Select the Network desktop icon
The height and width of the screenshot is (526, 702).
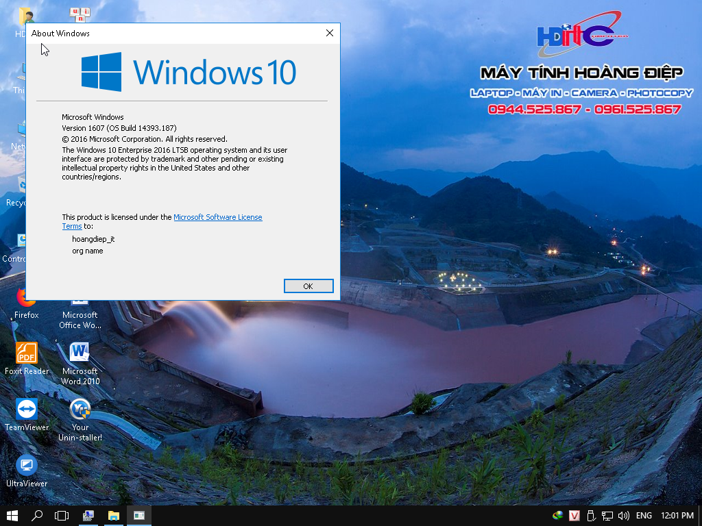[x=18, y=136]
